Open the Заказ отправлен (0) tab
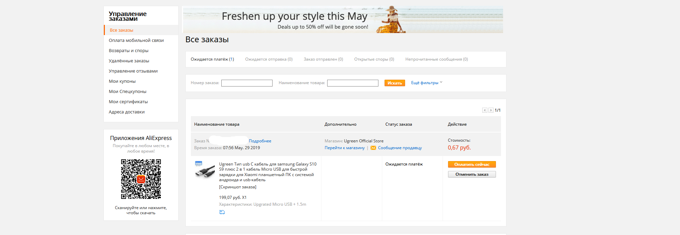 tap(323, 59)
